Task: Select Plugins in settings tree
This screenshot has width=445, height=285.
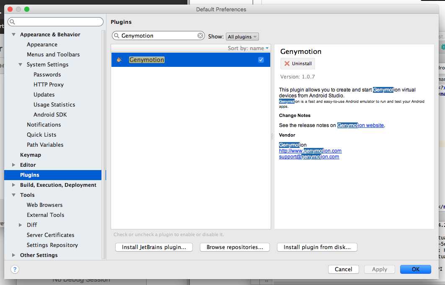Action: coord(53,175)
